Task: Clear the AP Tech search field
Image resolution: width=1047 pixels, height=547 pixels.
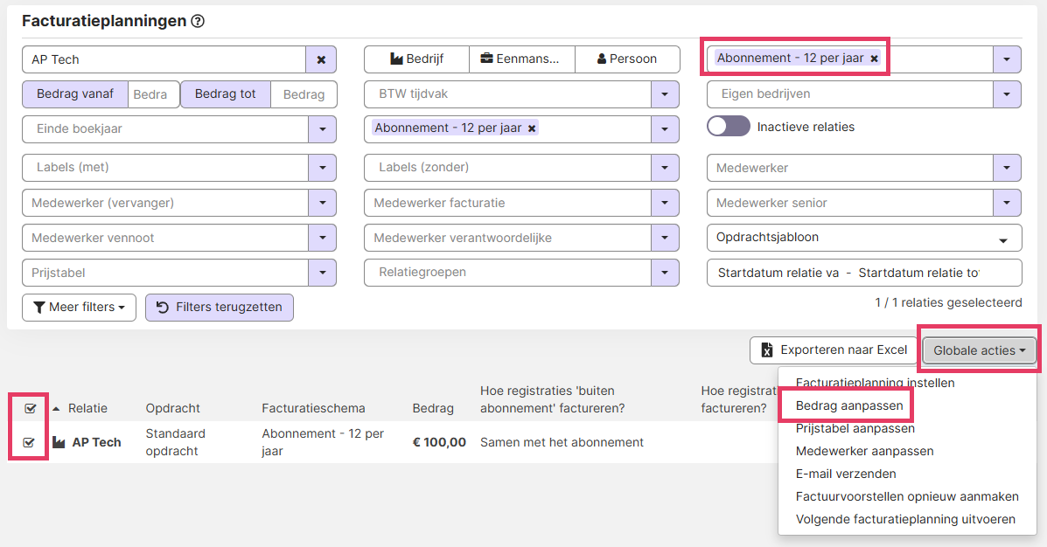Action: click(x=321, y=59)
